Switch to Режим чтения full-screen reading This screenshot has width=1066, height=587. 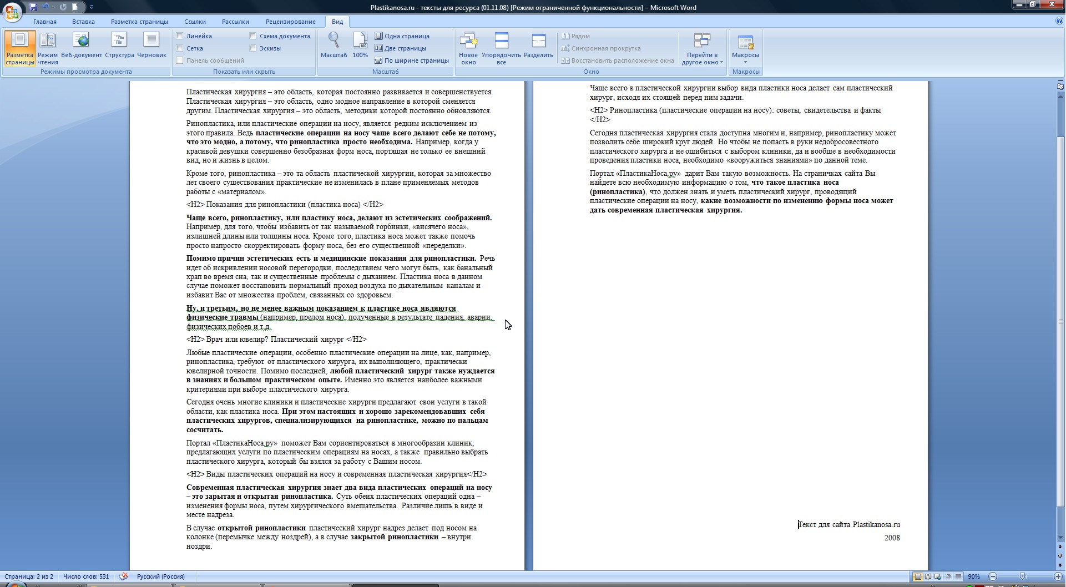tap(48, 48)
